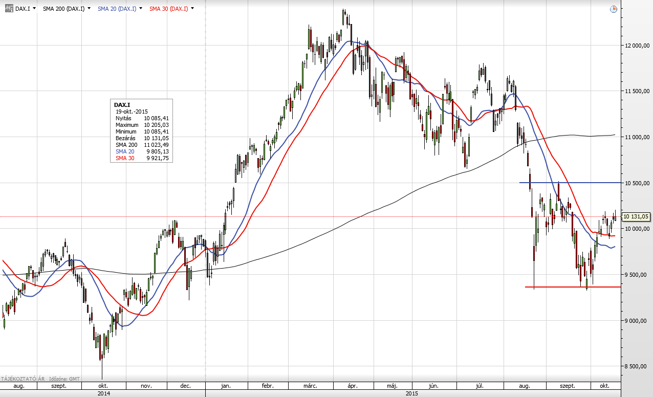The image size is (653, 397).
Task: Click the 9 500,00 price axis label
Action: [637, 275]
